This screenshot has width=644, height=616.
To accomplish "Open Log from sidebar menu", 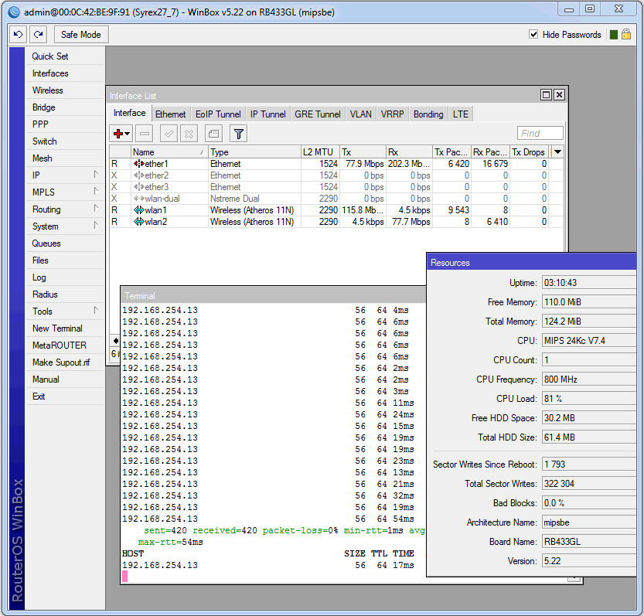I will [64, 277].
